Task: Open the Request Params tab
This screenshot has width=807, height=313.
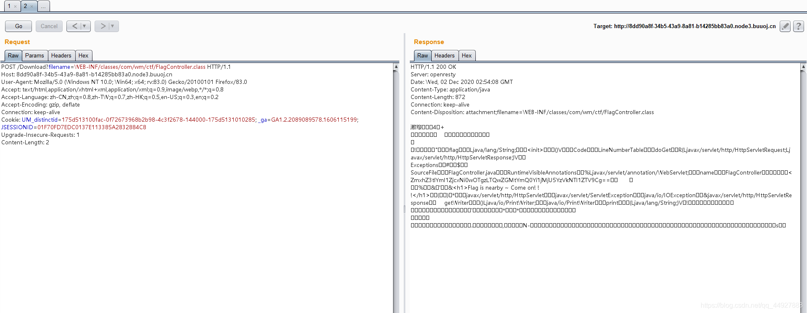Action: click(x=34, y=55)
